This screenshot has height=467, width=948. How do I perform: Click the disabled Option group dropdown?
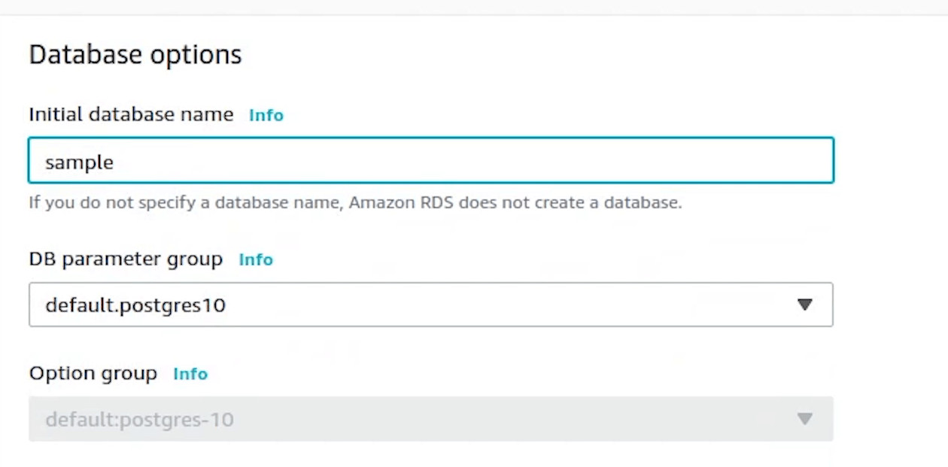[x=430, y=419]
